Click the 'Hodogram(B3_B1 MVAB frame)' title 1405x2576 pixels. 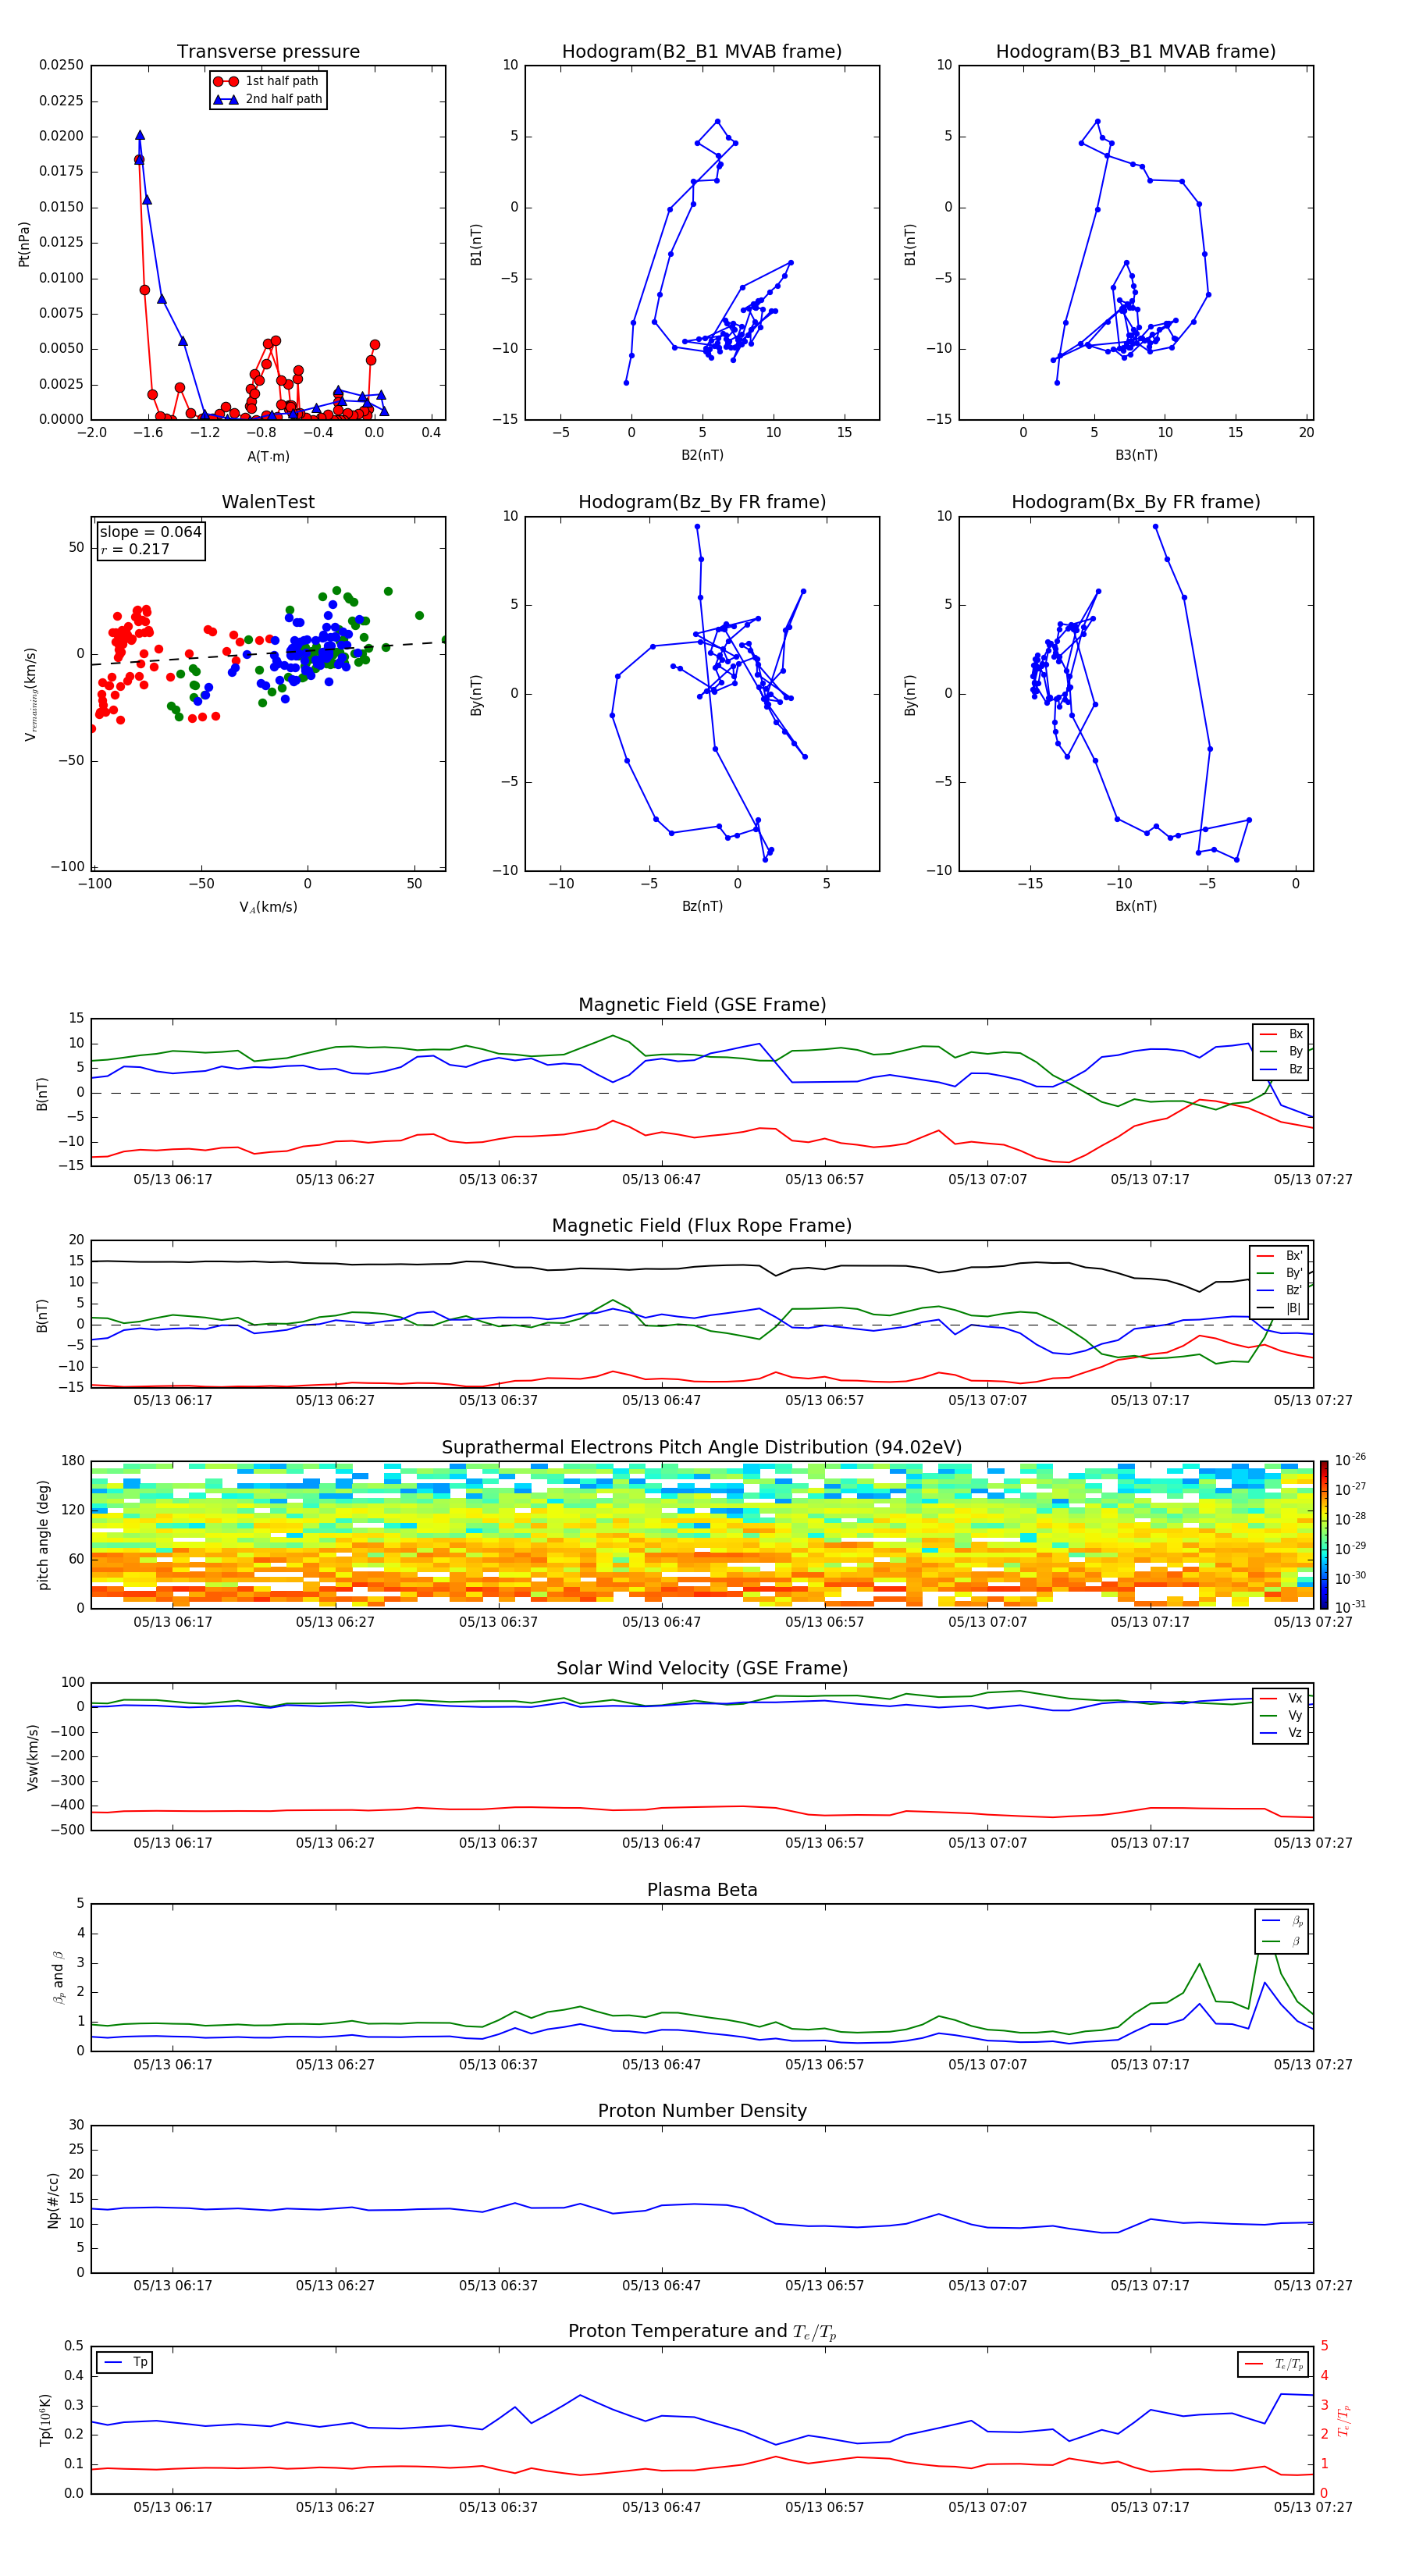[x=1136, y=52]
